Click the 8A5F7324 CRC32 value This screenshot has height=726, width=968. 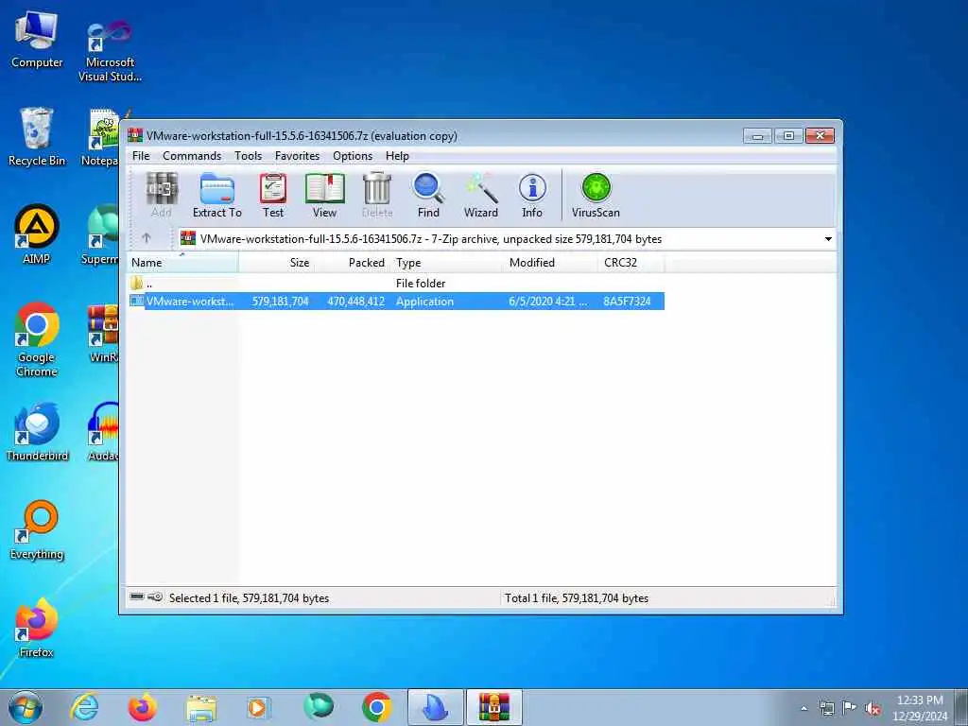point(627,302)
